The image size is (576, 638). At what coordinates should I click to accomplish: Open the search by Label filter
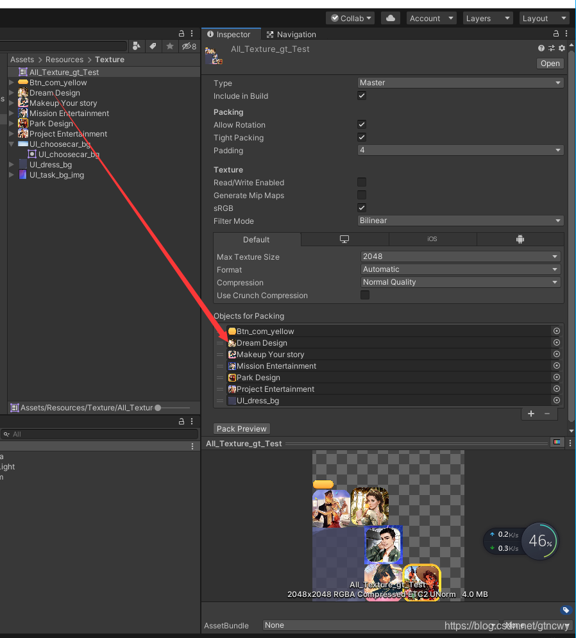[153, 46]
